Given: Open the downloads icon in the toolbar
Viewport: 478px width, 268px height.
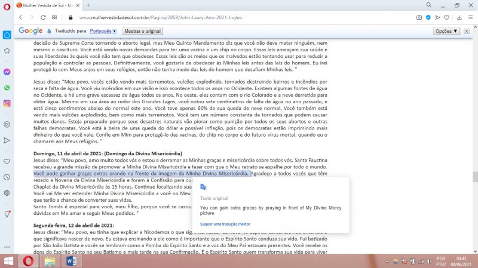Looking at the screenshot, I should pos(458,17).
